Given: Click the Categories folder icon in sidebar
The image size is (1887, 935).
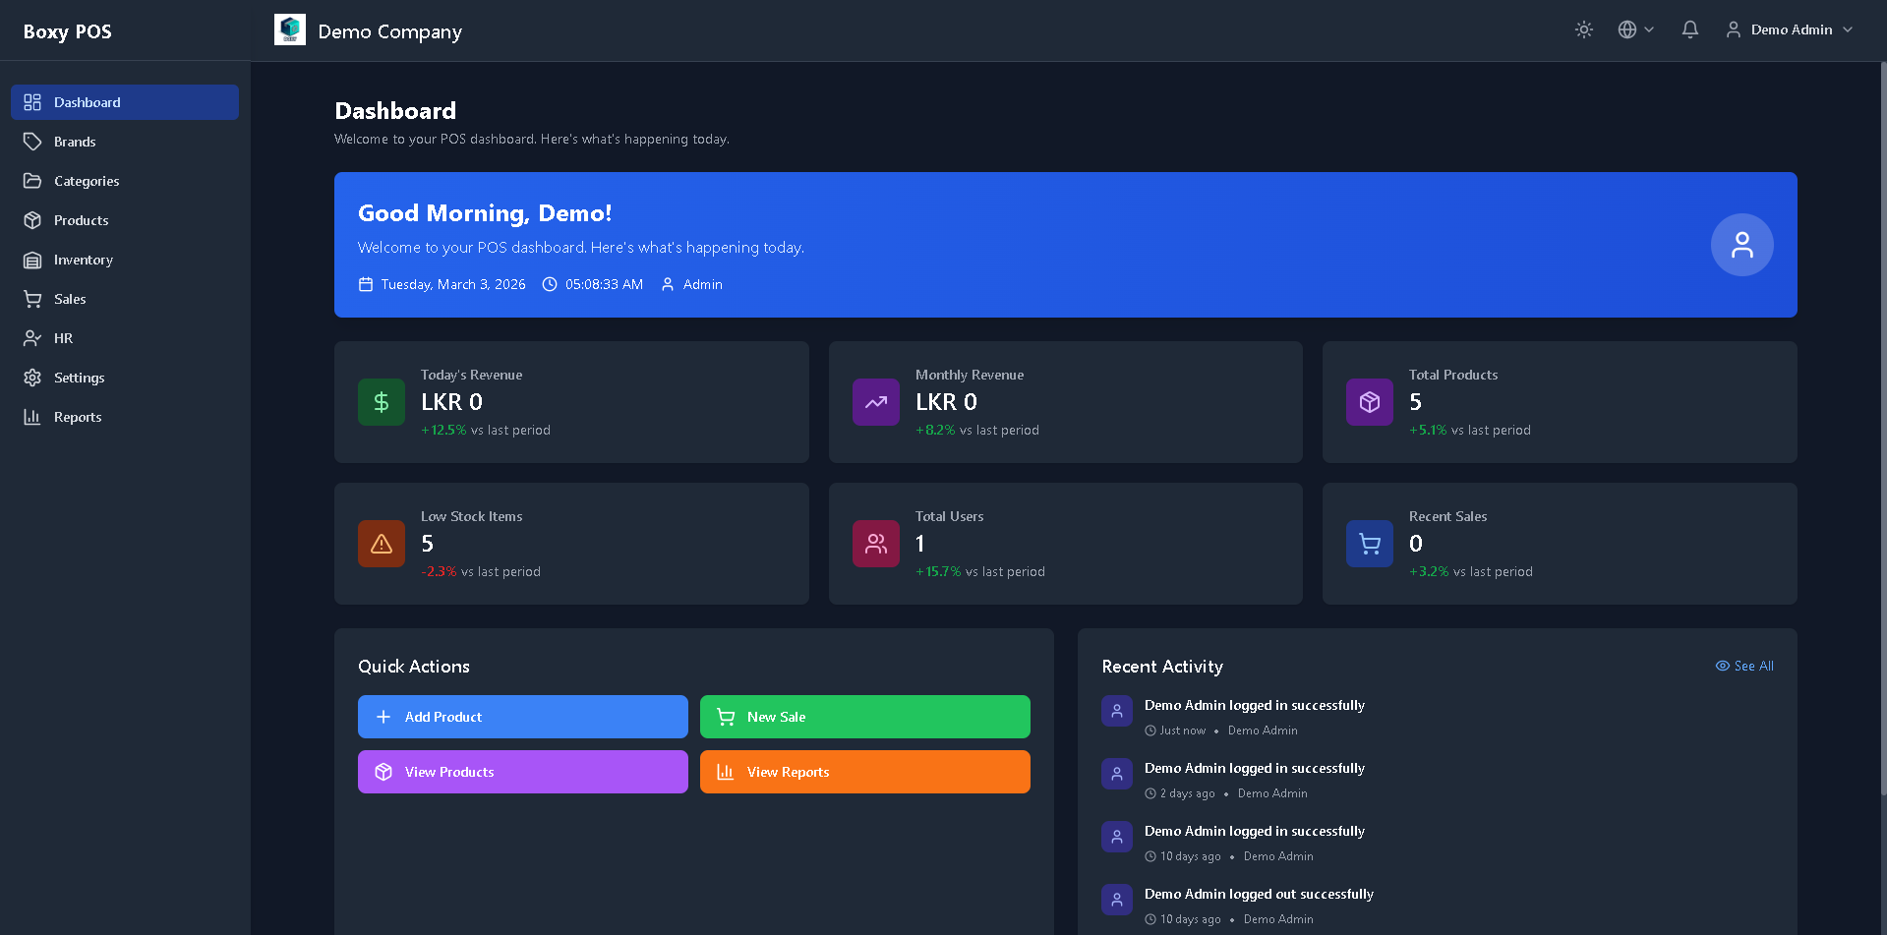Looking at the screenshot, I should pos(32,181).
